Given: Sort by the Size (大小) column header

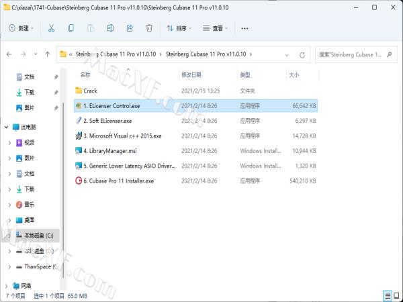Looking at the screenshot, I should click(x=294, y=74).
